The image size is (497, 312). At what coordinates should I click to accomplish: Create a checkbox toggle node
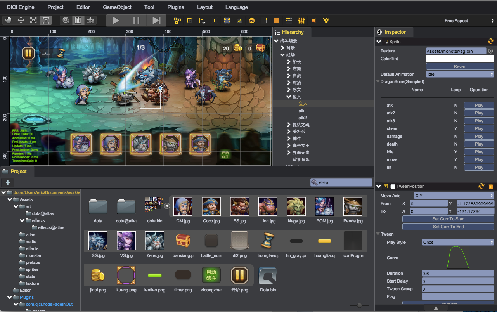pos(239,21)
